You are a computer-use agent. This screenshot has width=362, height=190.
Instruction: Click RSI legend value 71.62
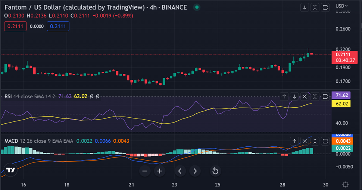(65, 96)
